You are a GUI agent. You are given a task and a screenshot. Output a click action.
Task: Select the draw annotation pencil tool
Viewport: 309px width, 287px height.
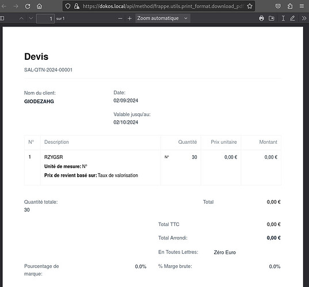click(292, 18)
